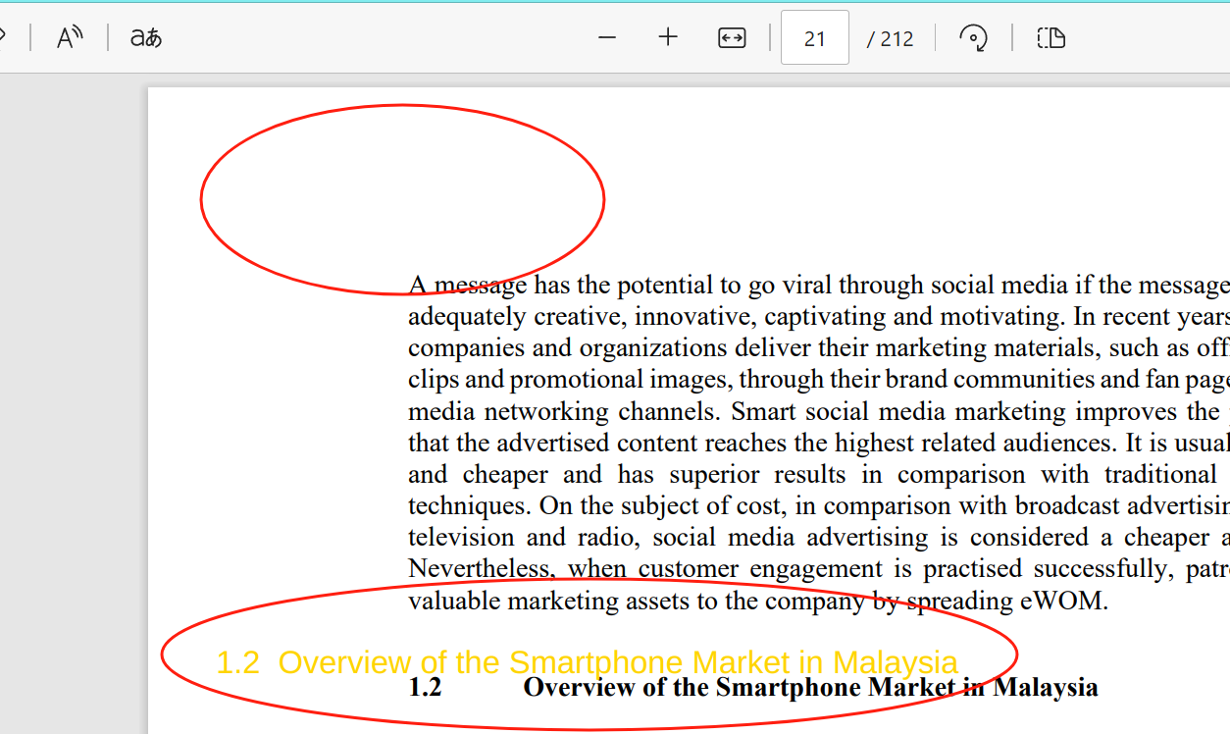The image size is (1230, 734).
Task: Toggle fit to width view
Action: (732, 38)
